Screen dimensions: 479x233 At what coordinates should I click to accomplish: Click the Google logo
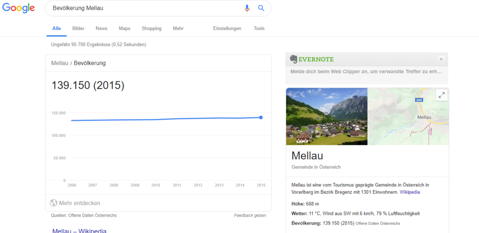tap(19, 8)
